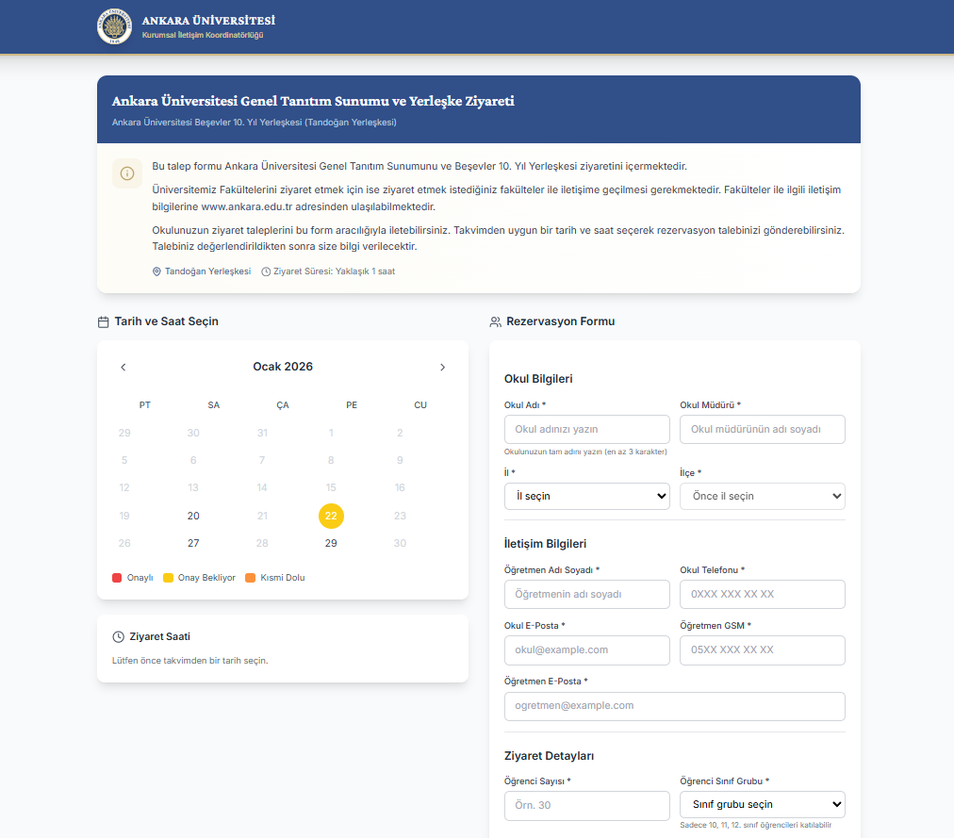
Task: Select January 20 in the calendar
Action: [193, 516]
